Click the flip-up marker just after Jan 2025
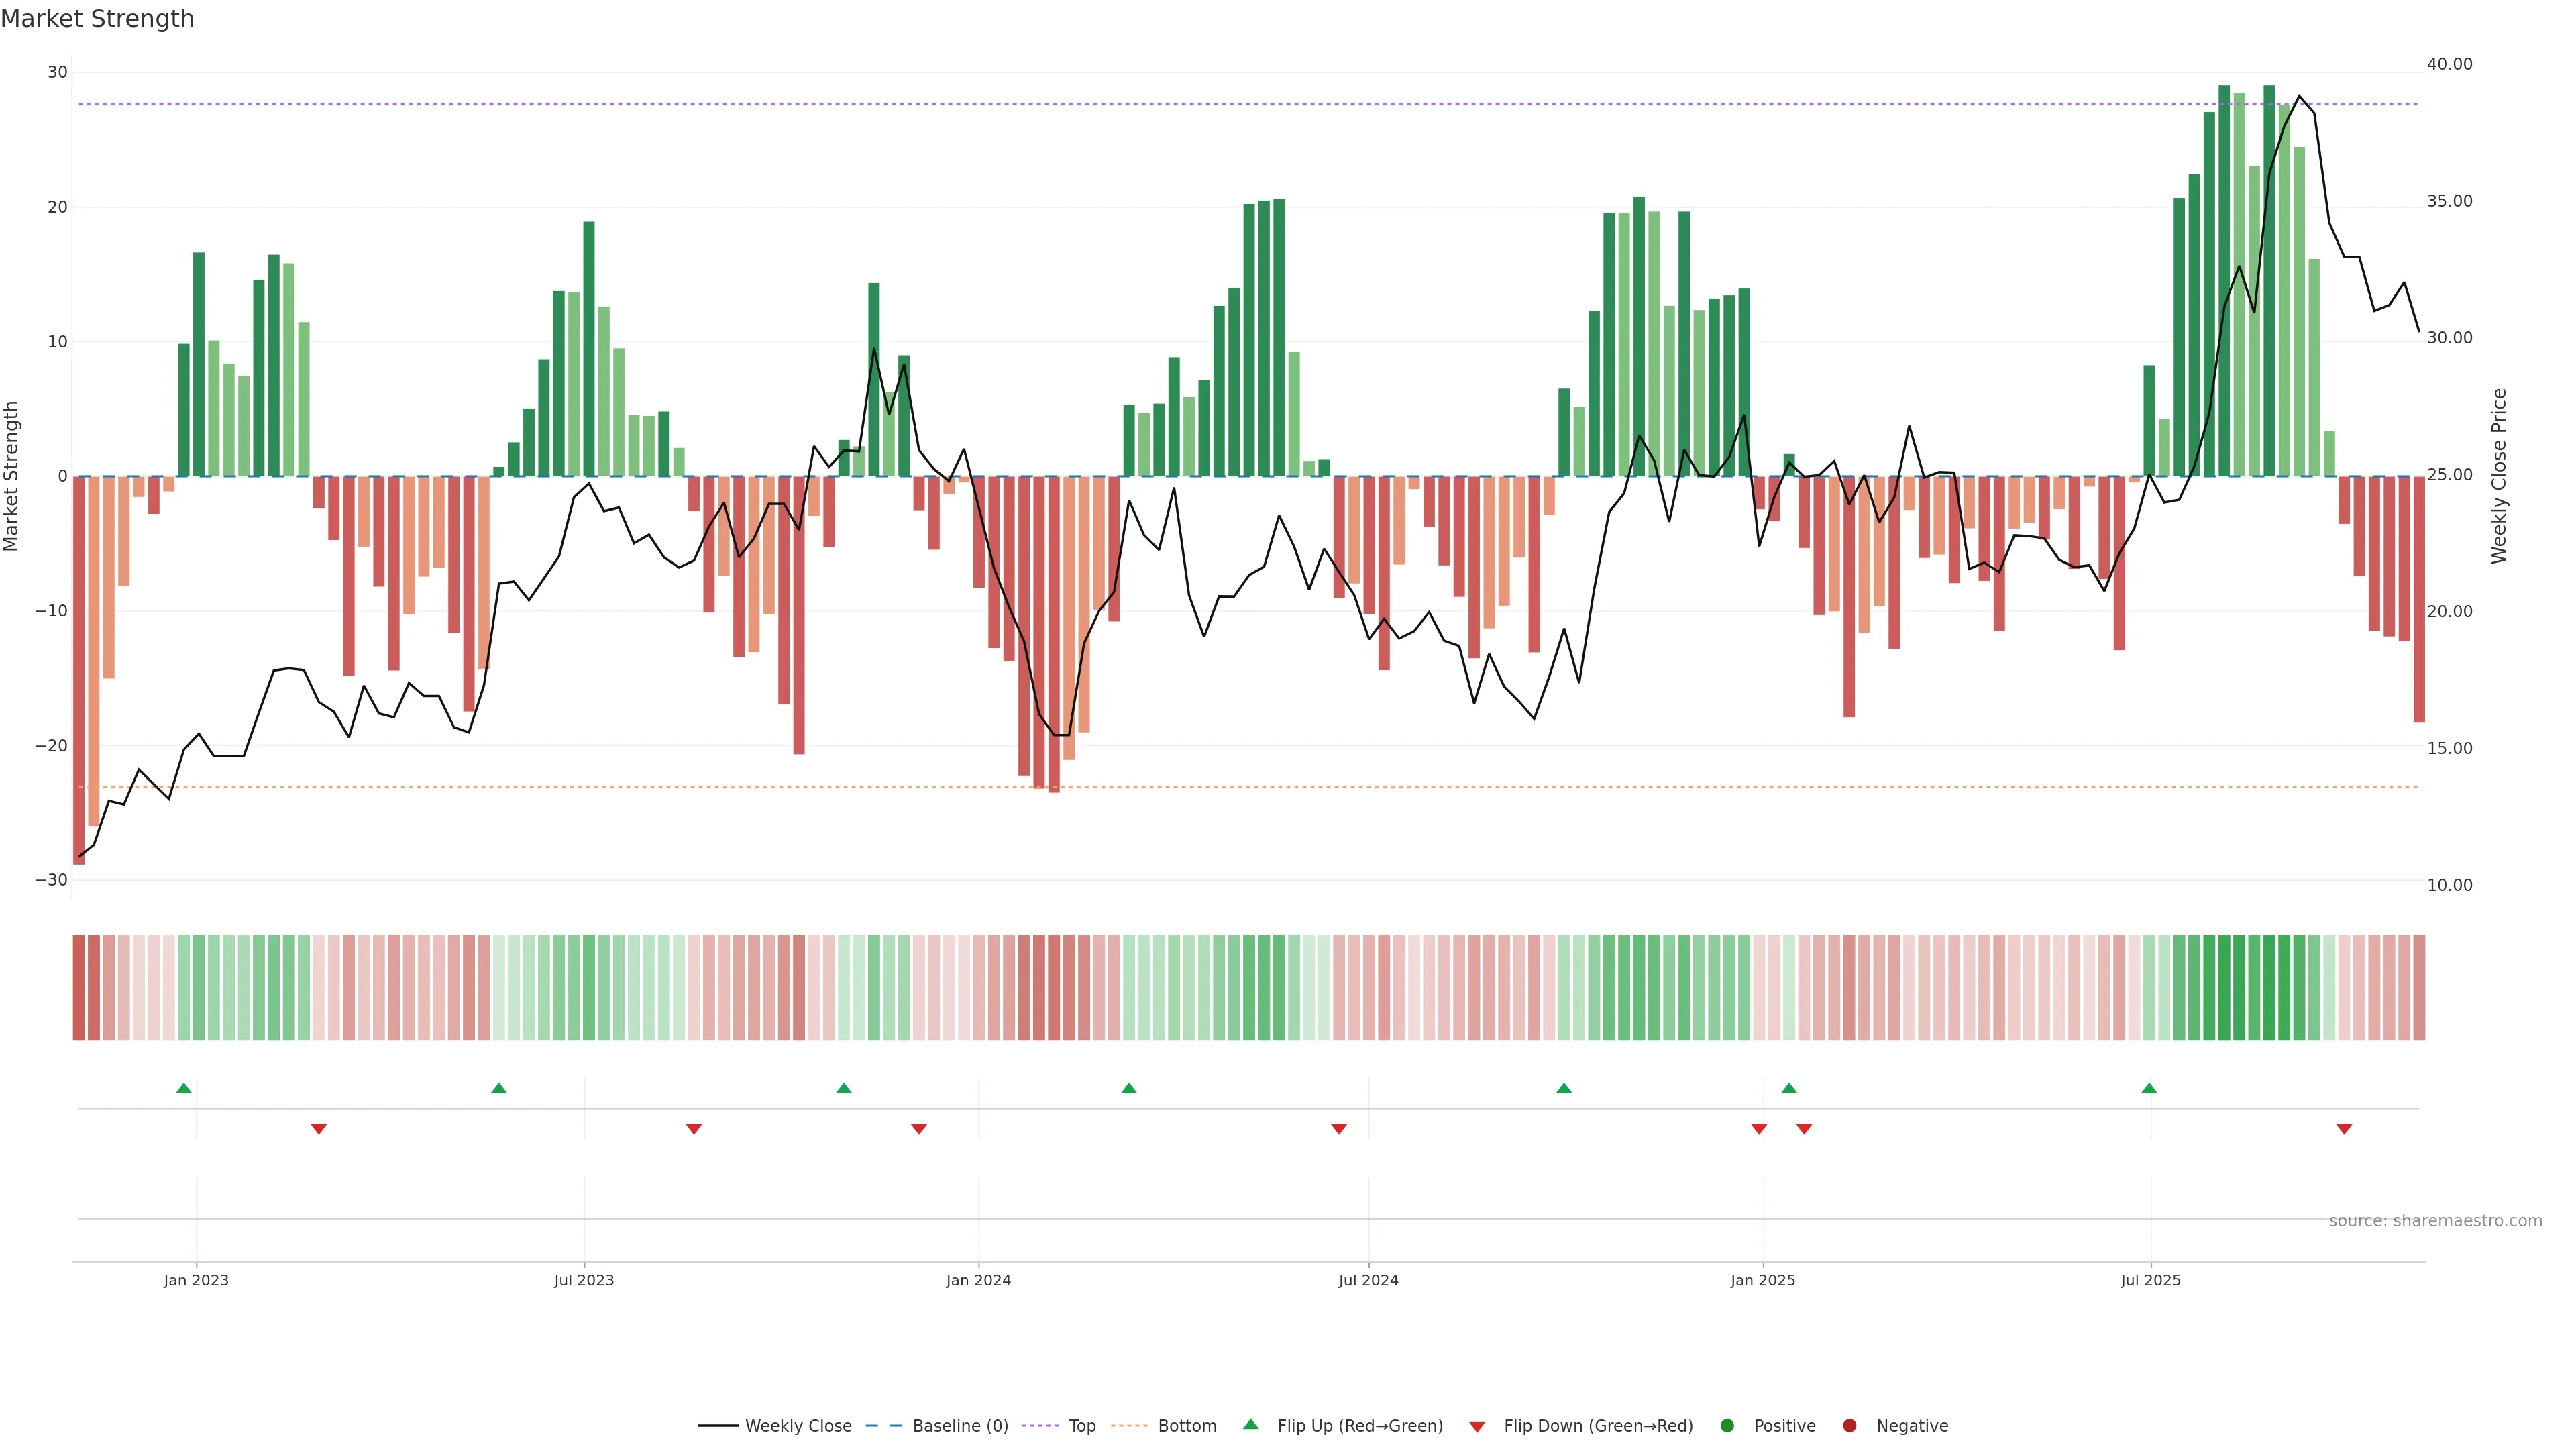This screenshot has height=1449, width=2576. [1789, 1088]
